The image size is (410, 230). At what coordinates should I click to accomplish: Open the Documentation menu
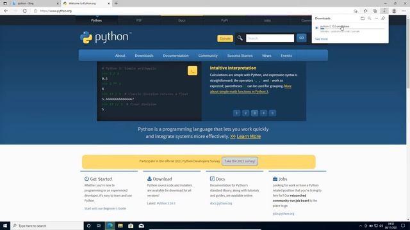[x=176, y=56]
